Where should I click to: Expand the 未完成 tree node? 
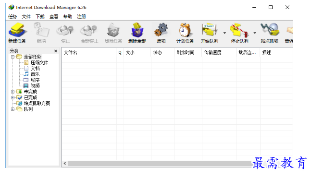pyautogui.click(x=12, y=92)
